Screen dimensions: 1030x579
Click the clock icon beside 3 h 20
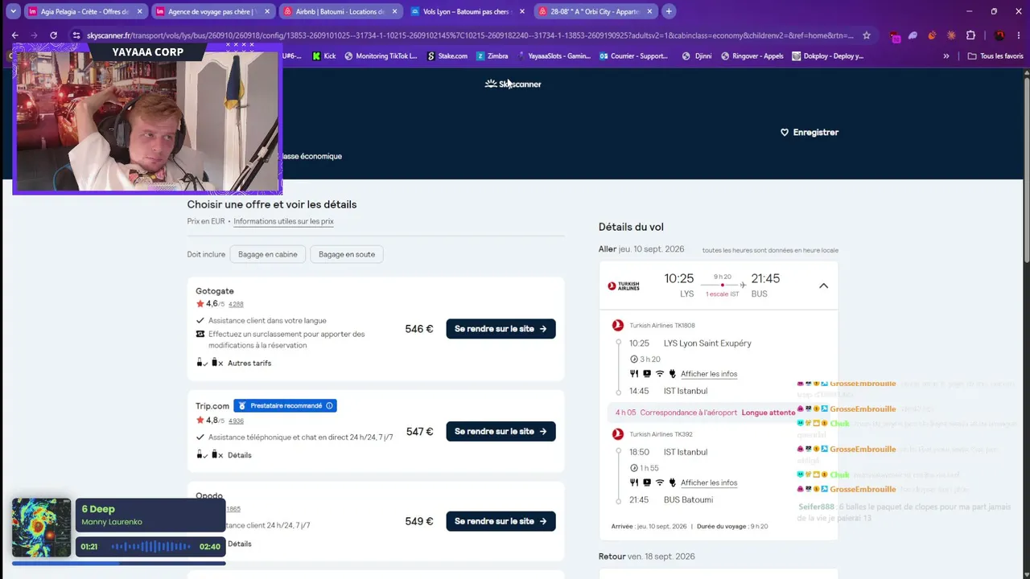click(x=633, y=359)
